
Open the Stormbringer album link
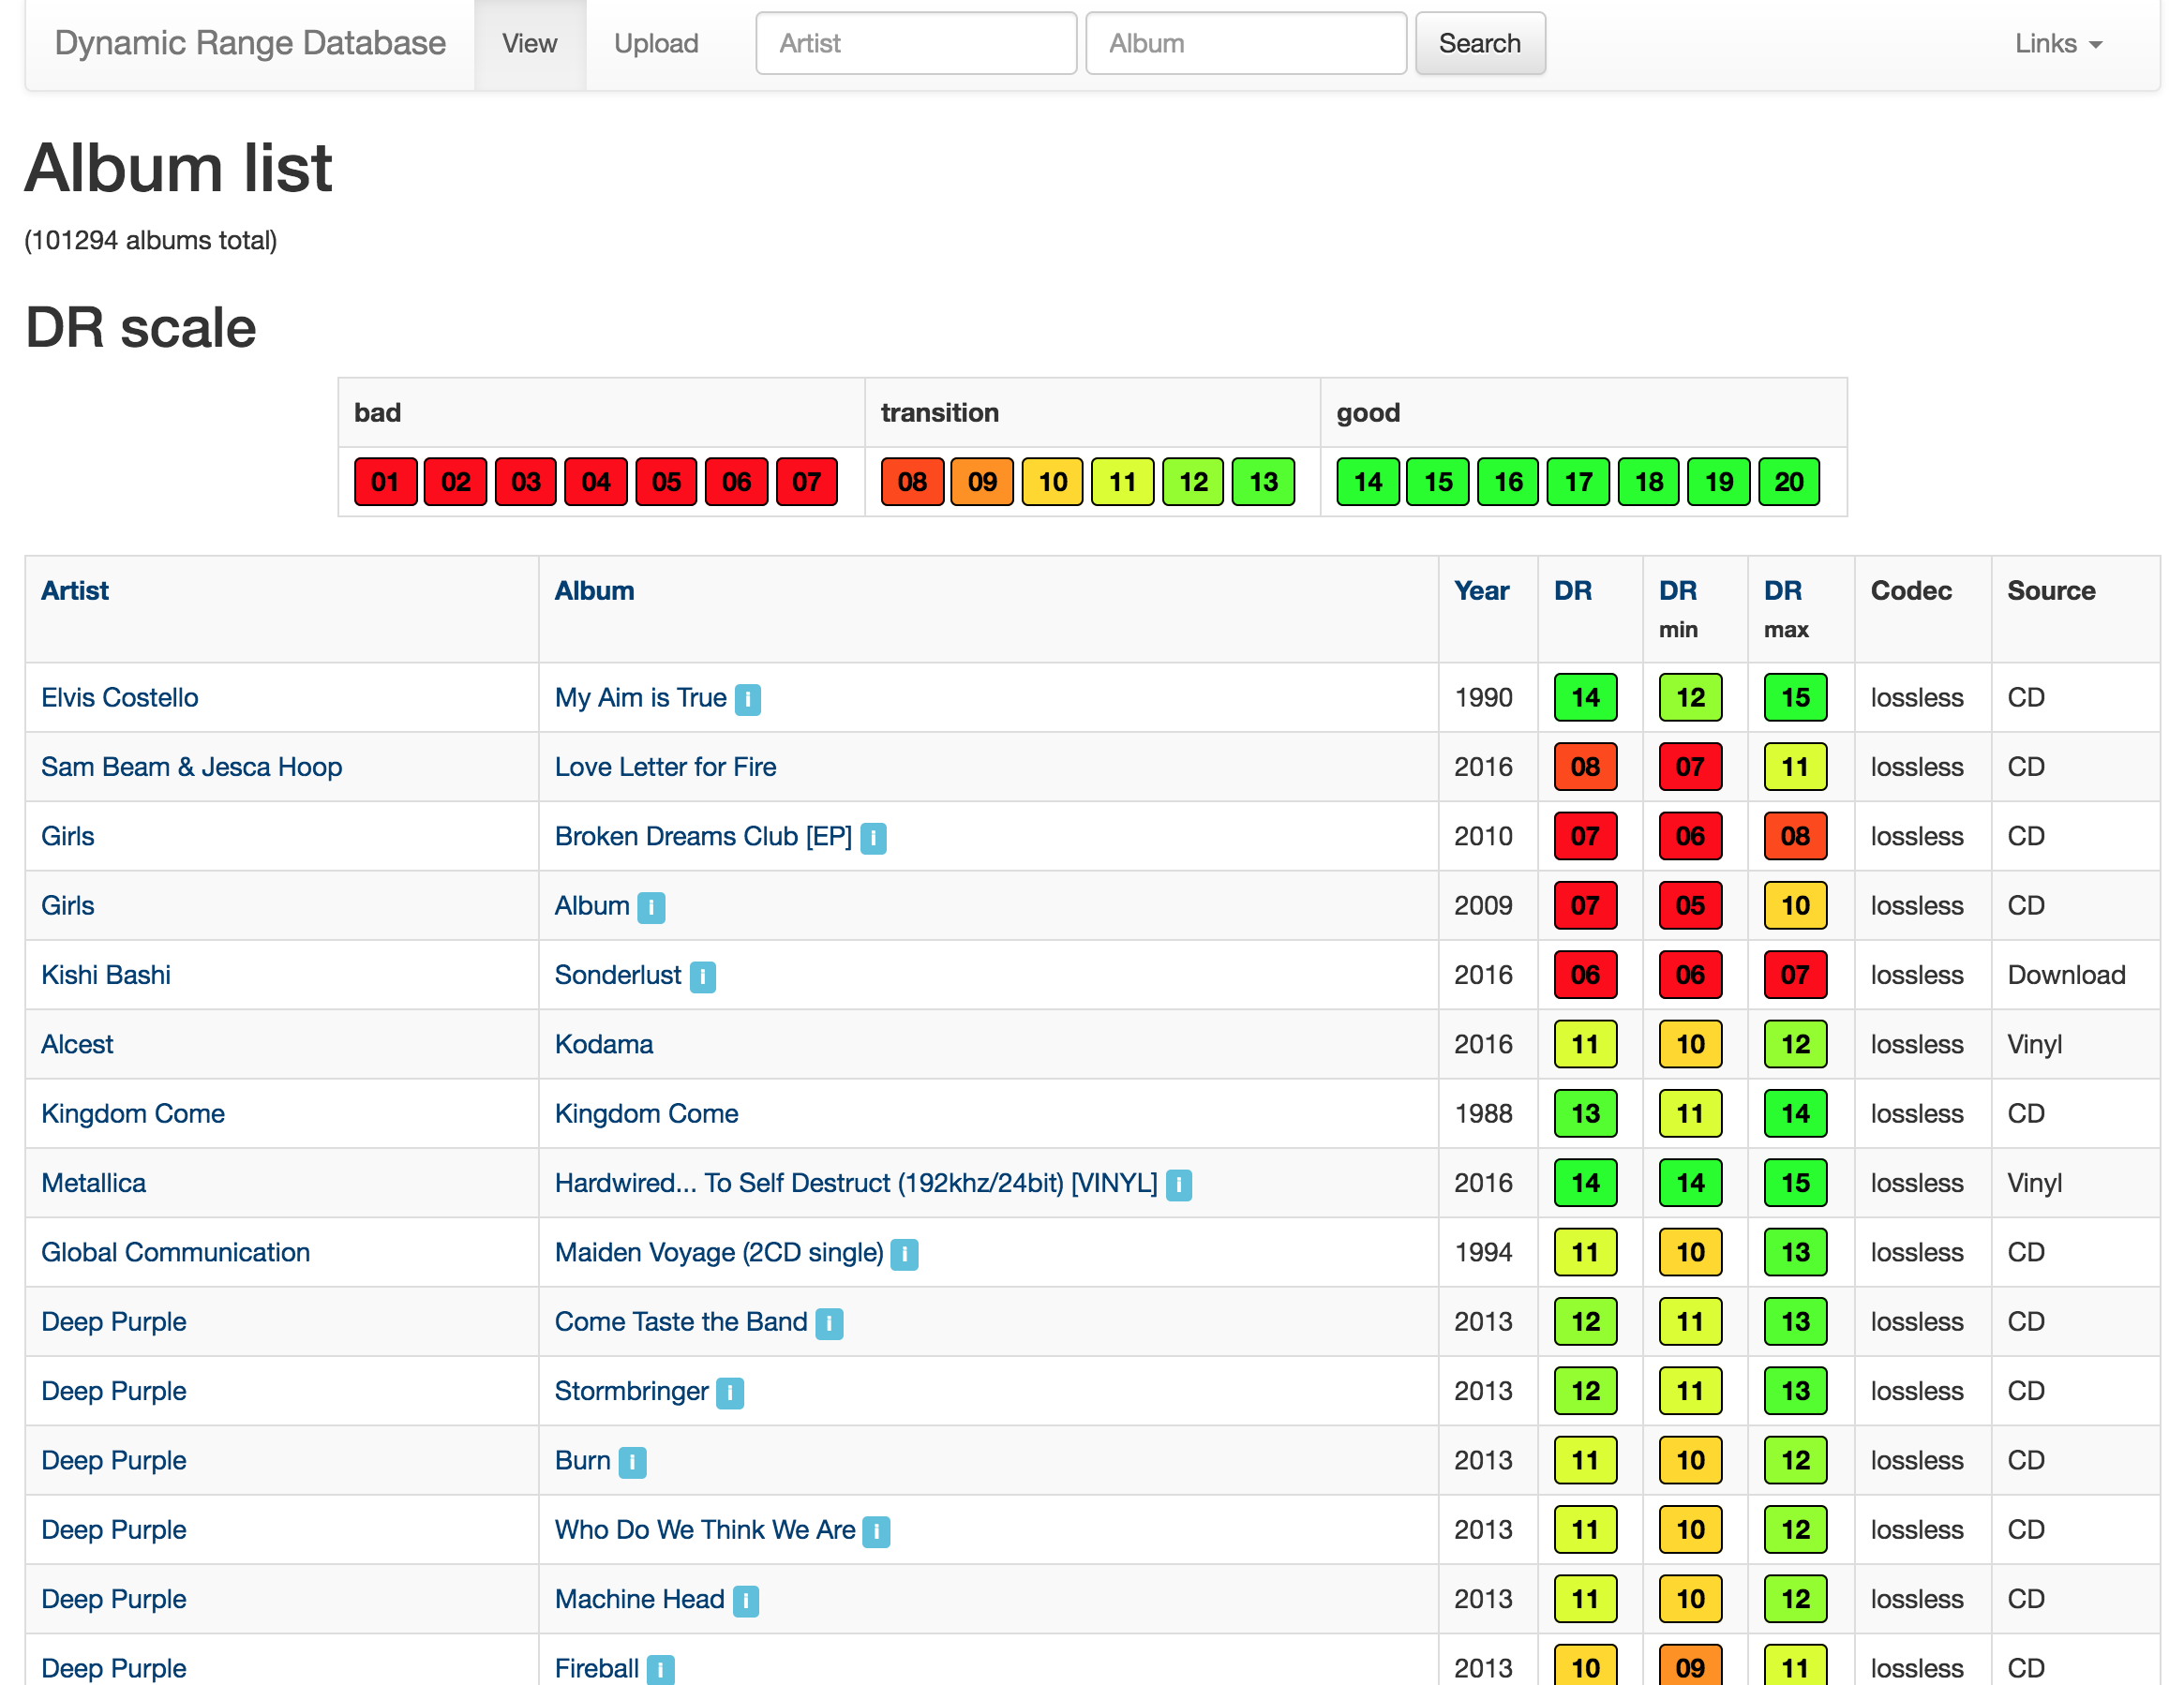[x=632, y=1391]
